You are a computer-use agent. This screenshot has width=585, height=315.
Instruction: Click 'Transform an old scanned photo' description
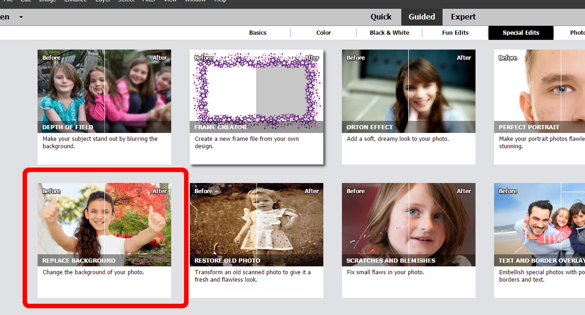pos(253,276)
